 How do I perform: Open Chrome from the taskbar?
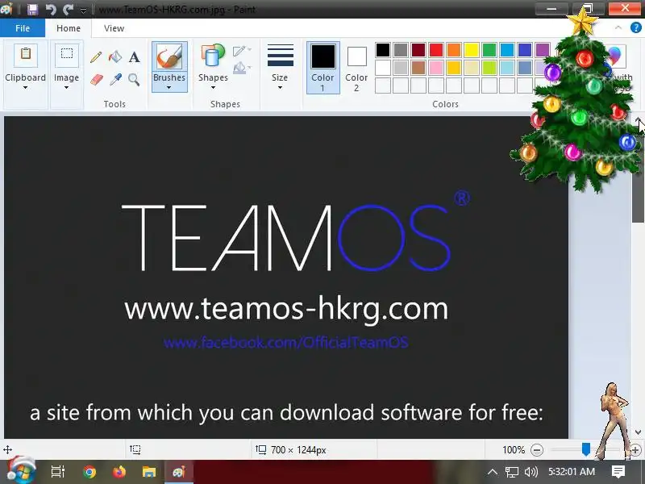click(89, 472)
